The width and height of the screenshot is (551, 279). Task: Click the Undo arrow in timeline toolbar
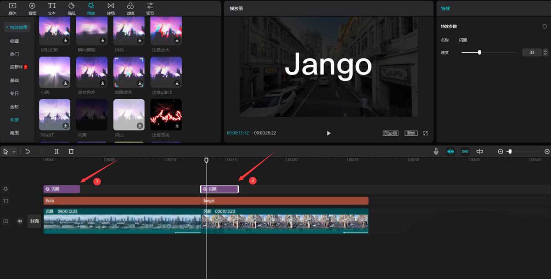pyautogui.click(x=28, y=151)
